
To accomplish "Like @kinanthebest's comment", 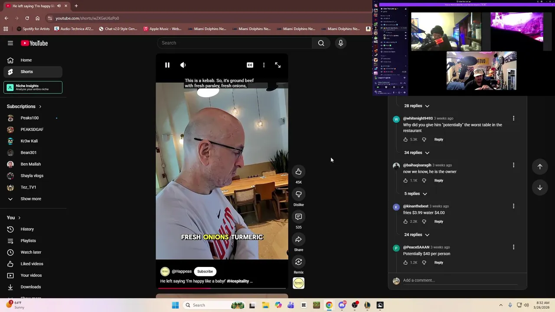I will [405, 221].
